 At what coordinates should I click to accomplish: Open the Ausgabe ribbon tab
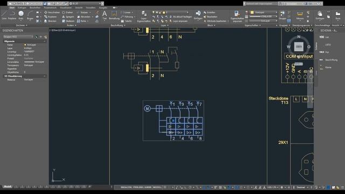pos(103,8)
